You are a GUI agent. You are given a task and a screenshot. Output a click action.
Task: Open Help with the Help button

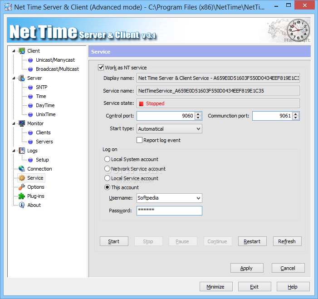coord(293,286)
